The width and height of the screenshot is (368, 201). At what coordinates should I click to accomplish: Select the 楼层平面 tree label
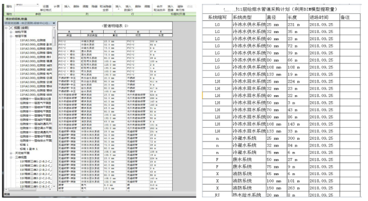(x=21, y=36)
